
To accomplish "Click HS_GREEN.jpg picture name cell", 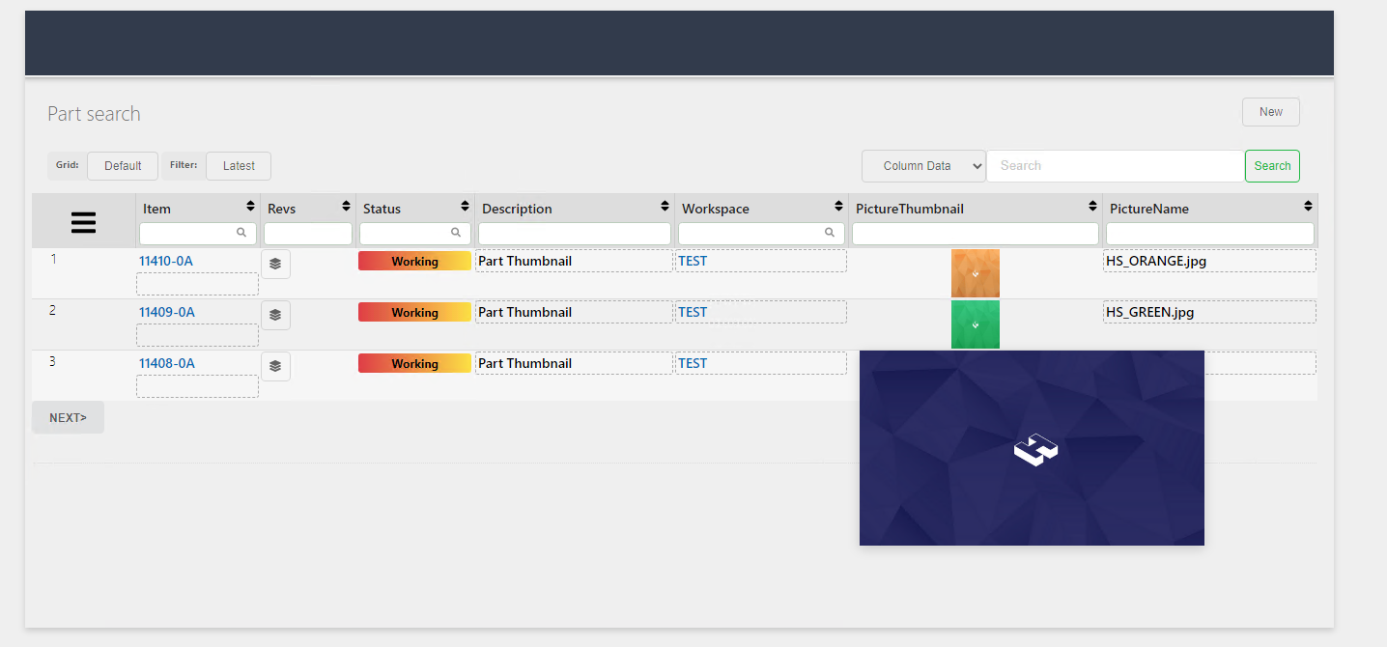I will coord(1210,312).
